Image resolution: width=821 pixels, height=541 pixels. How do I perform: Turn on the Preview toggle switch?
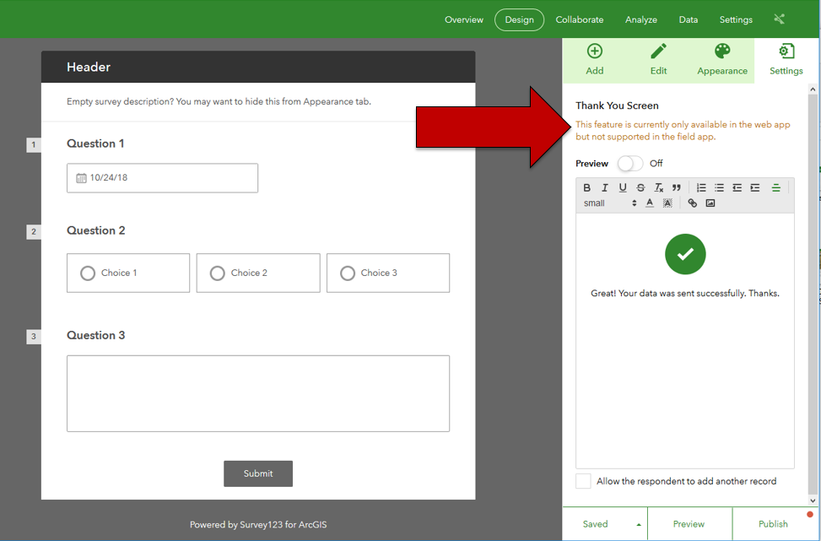(630, 164)
